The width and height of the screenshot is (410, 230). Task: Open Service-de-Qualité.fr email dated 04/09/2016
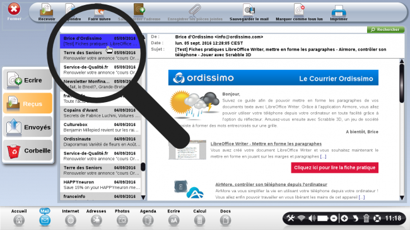[100, 156]
